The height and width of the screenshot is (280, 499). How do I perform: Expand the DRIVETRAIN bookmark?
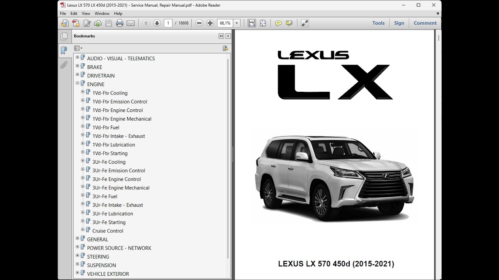coord(77,75)
